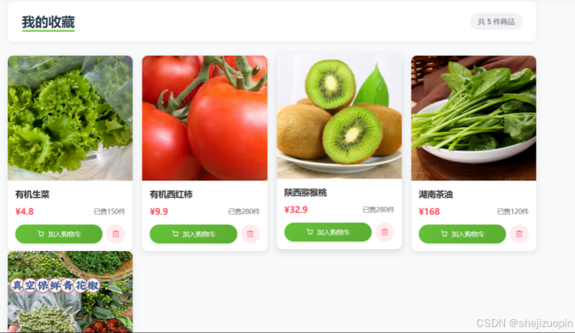575x333 pixels.
Task: Add 有机西红柿 to shopping cart
Action: pos(193,234)
